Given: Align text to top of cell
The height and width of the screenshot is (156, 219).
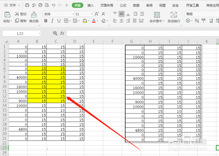Looking at the screenshot, I should 115,14.
